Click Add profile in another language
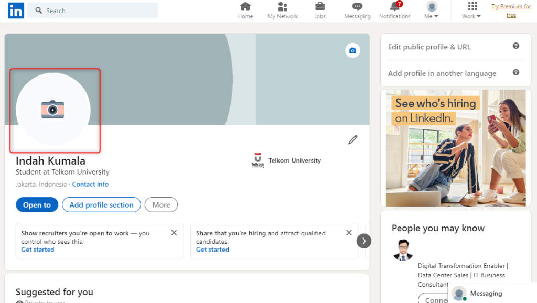 [442, 73]
